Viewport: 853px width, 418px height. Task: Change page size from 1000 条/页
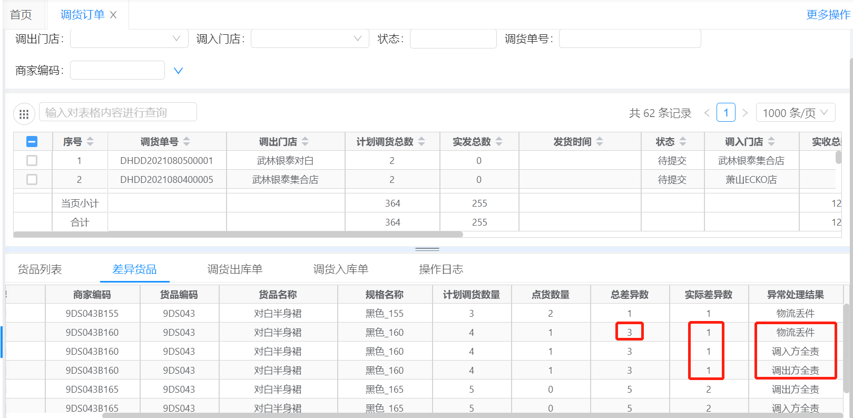pos(795,113)
